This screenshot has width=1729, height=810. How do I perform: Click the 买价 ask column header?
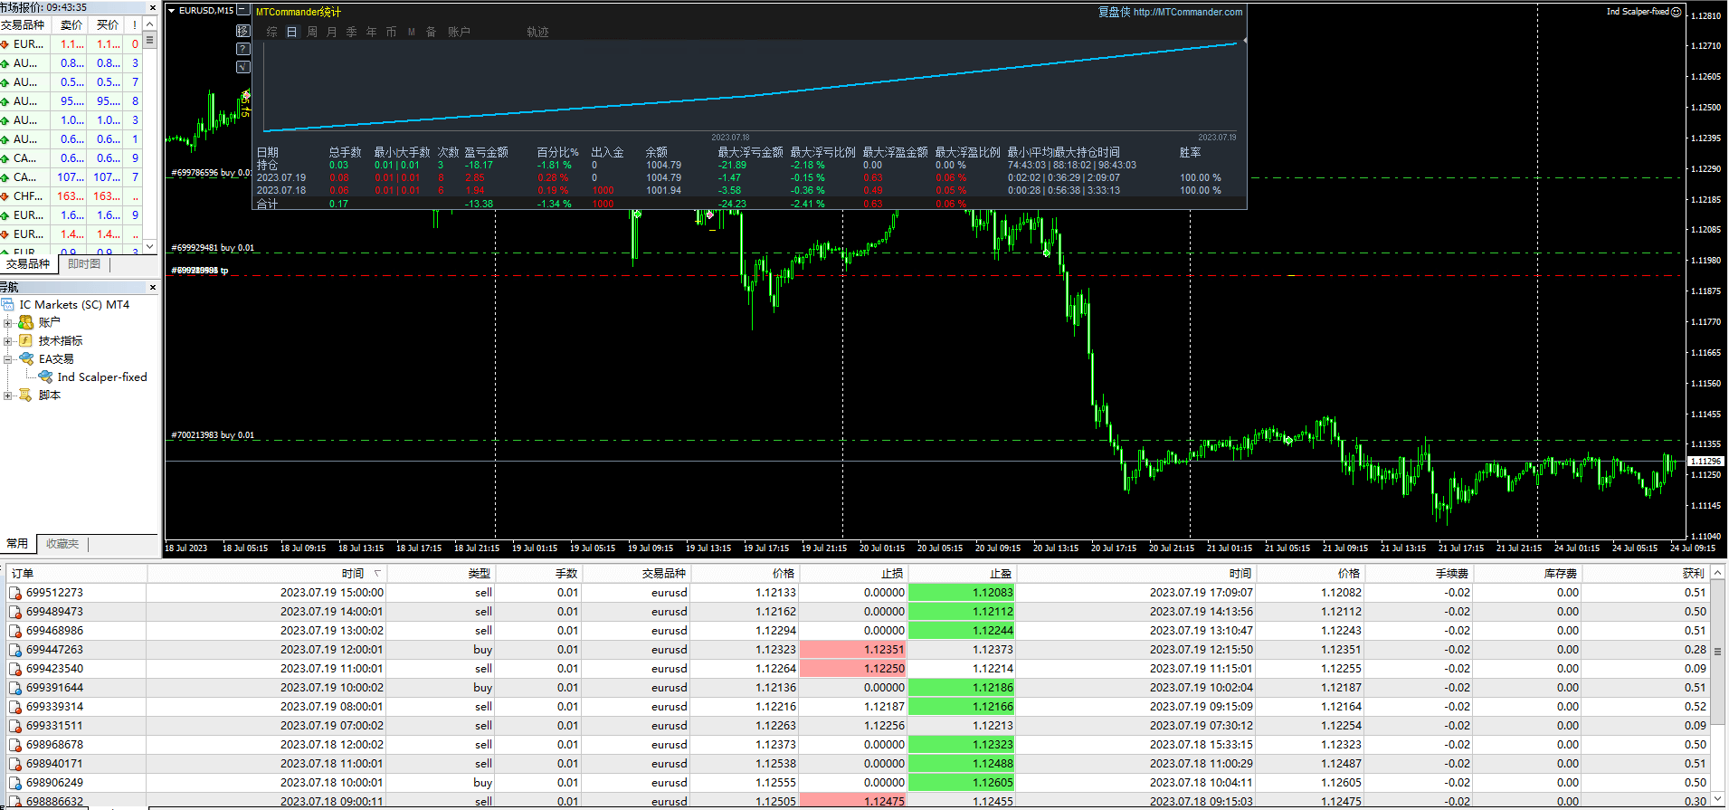[107, 25]
